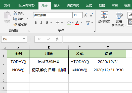This screenshot has height=93, width=132.
Task: Apply cell borders icon
Action: pyautogui.click(x=58, y=23)
